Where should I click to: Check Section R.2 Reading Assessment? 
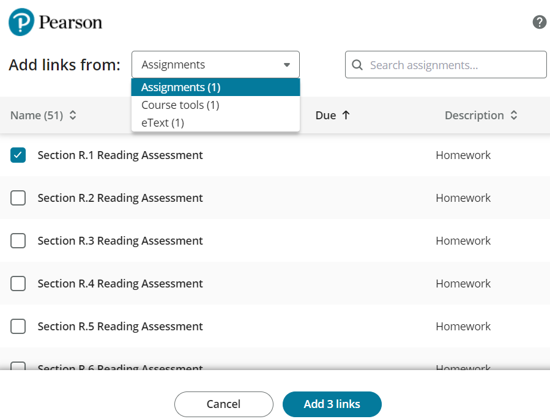pos(18,198)
